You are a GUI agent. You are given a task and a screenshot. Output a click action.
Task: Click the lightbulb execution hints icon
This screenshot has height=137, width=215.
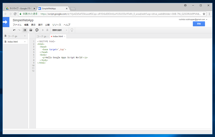(x=72, y=30)
